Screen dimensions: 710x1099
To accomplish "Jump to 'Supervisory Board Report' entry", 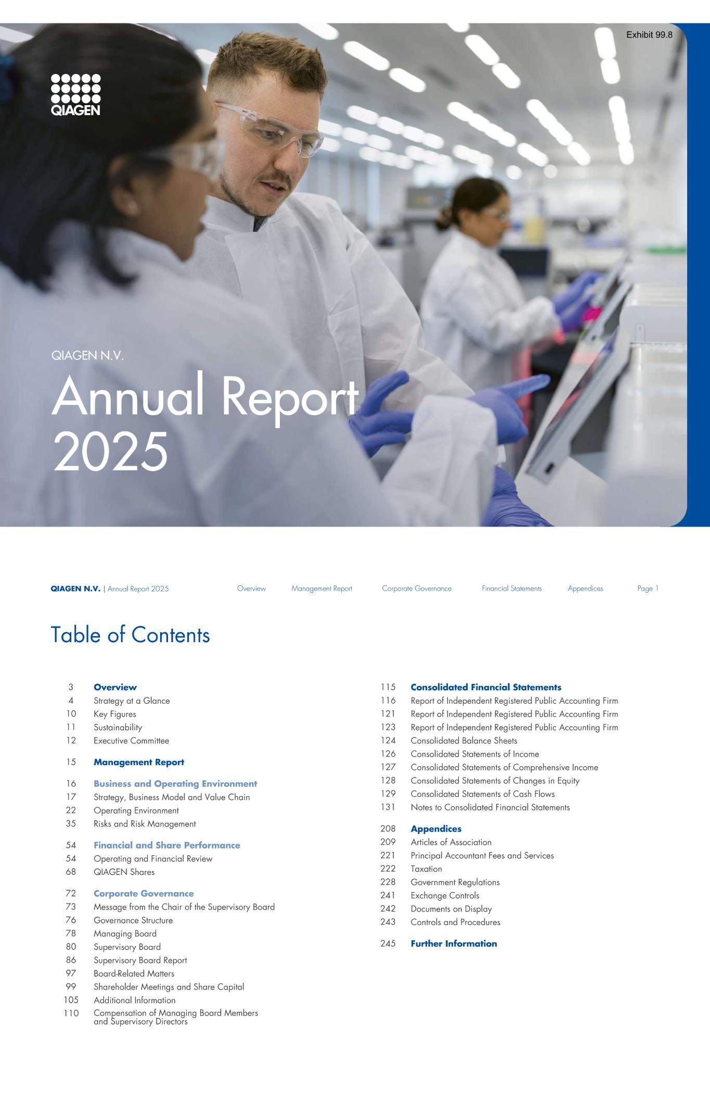I will 140,960.
